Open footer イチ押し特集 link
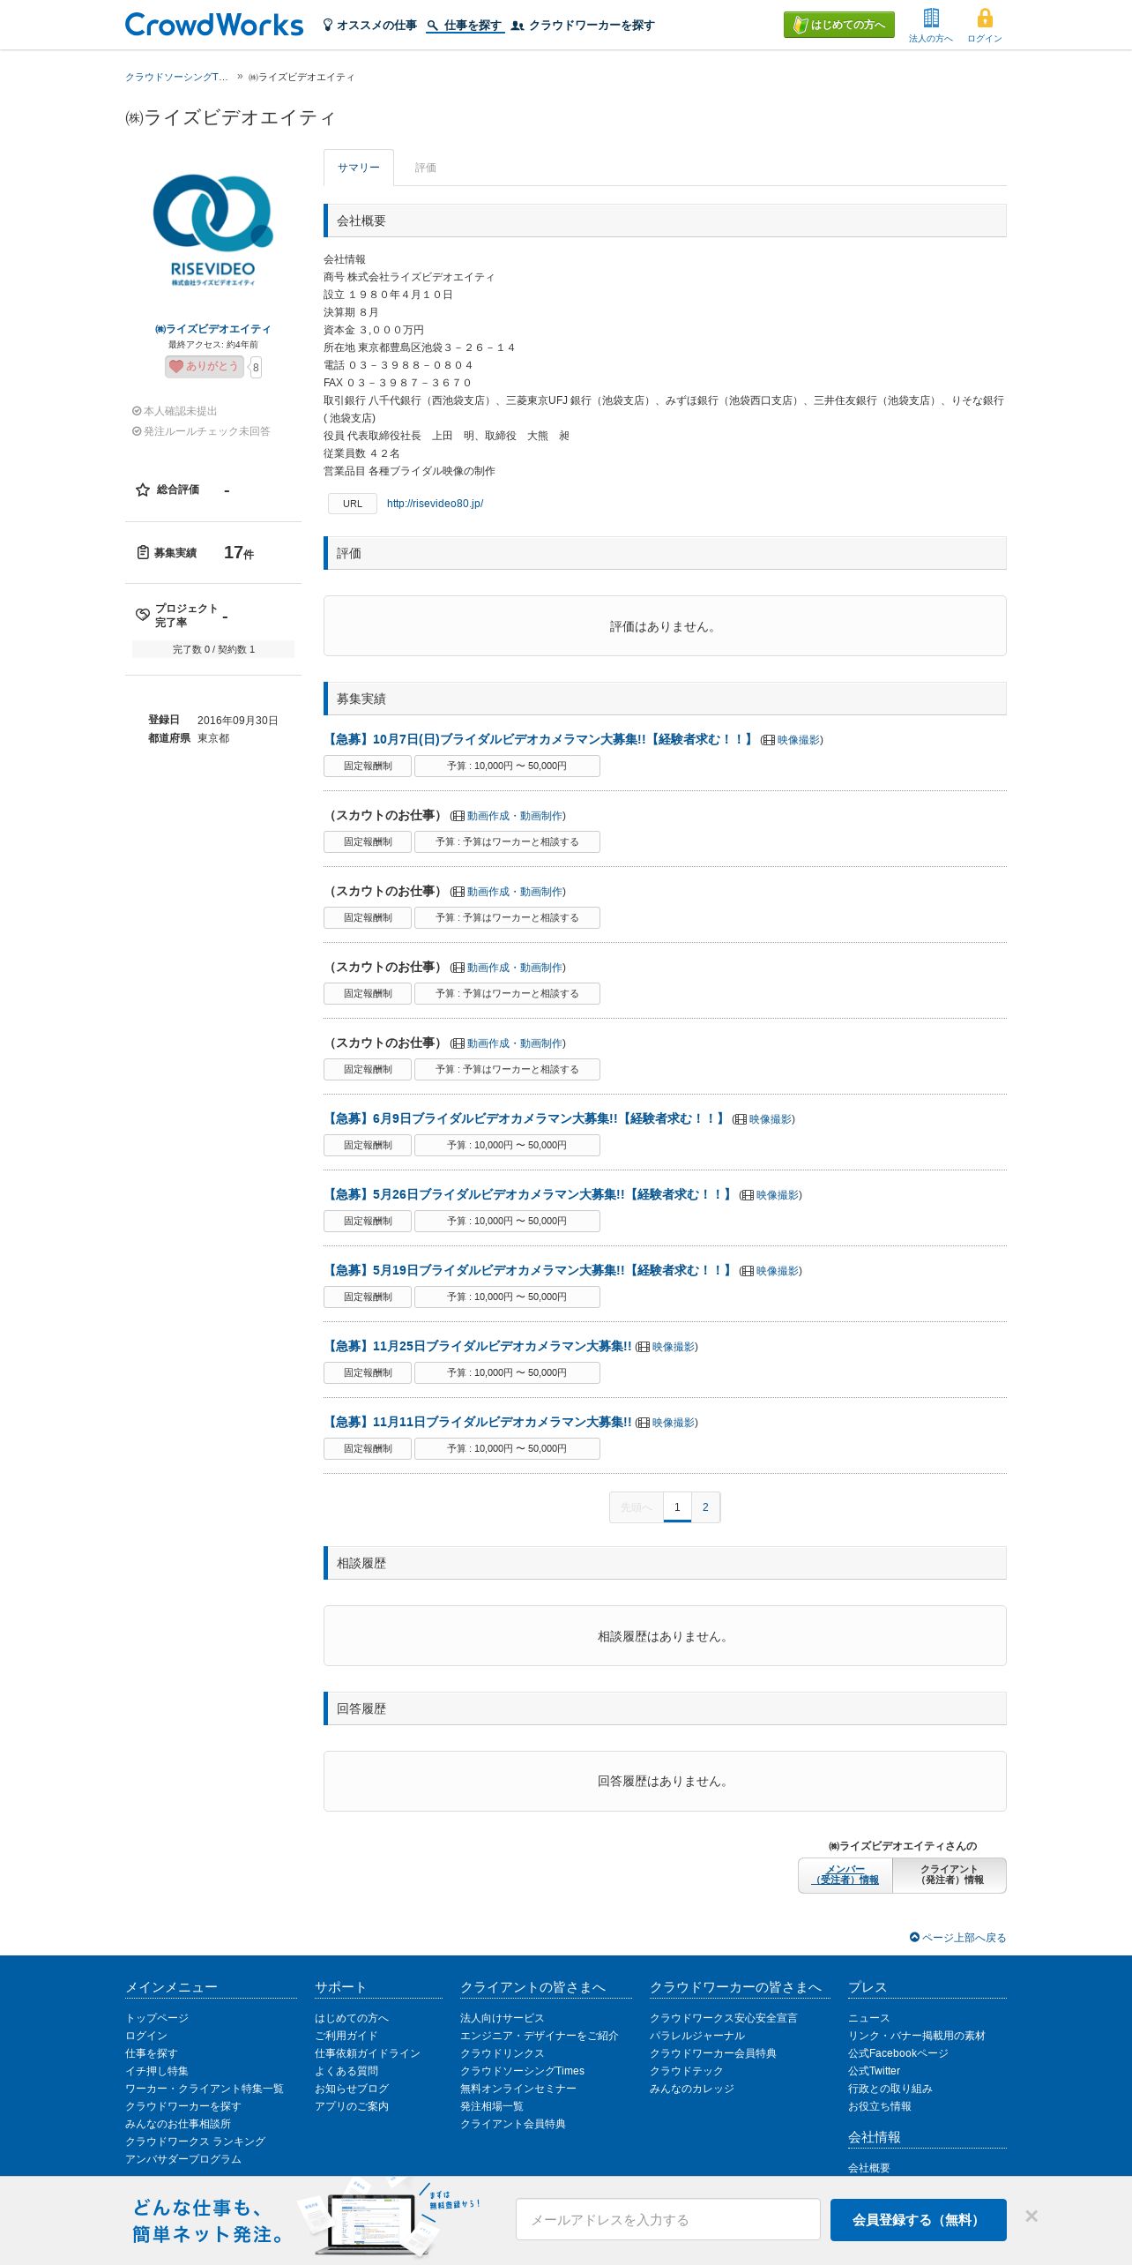The width and height of the screenshot is (1132, 2265). [157, 2071]
